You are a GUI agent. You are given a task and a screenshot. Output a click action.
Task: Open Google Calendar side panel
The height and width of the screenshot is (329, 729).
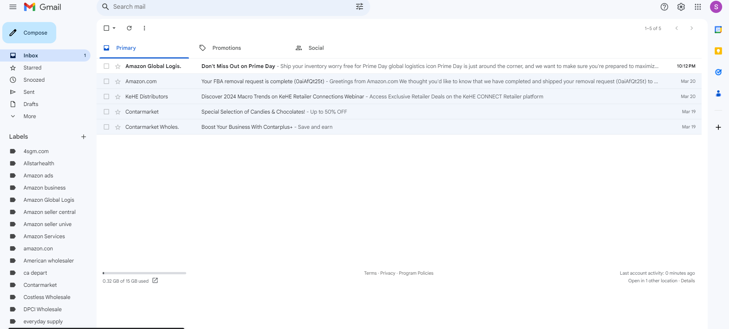718,30
